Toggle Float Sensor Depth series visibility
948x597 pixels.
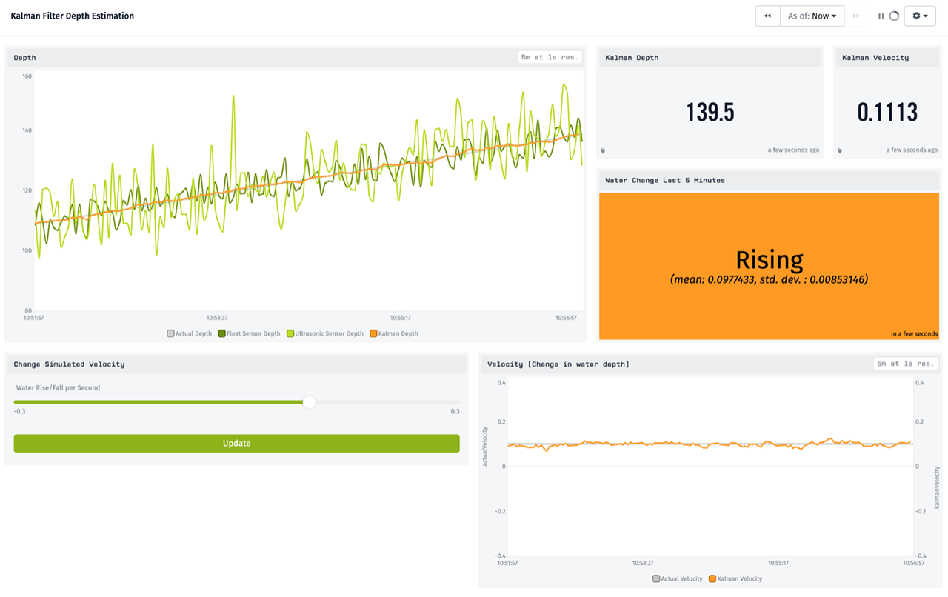[x=250, y=334]
